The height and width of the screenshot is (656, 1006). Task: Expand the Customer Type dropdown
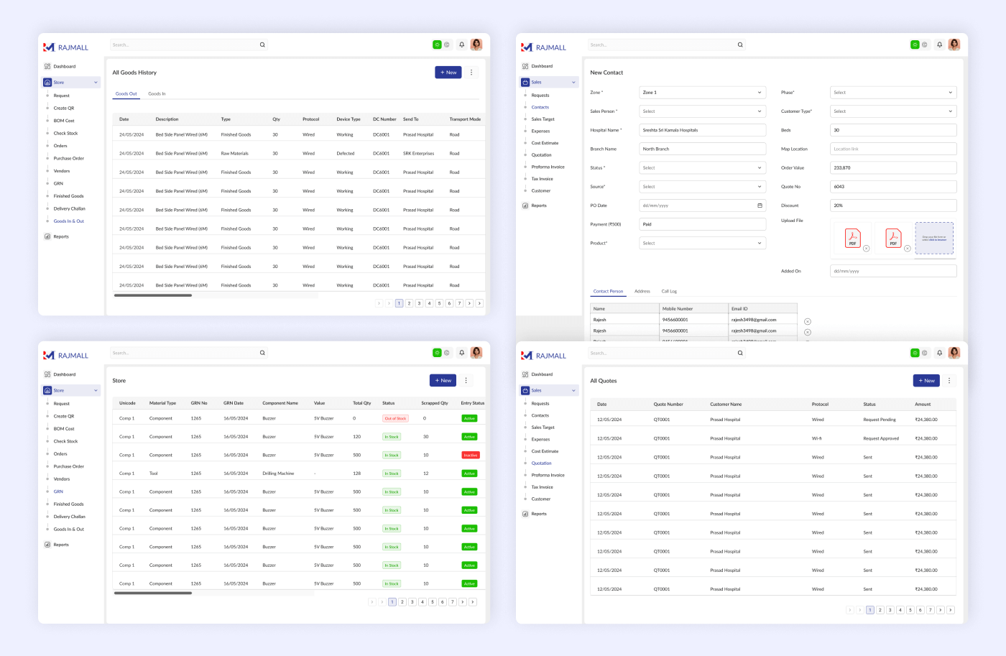(x=892, y=111)
